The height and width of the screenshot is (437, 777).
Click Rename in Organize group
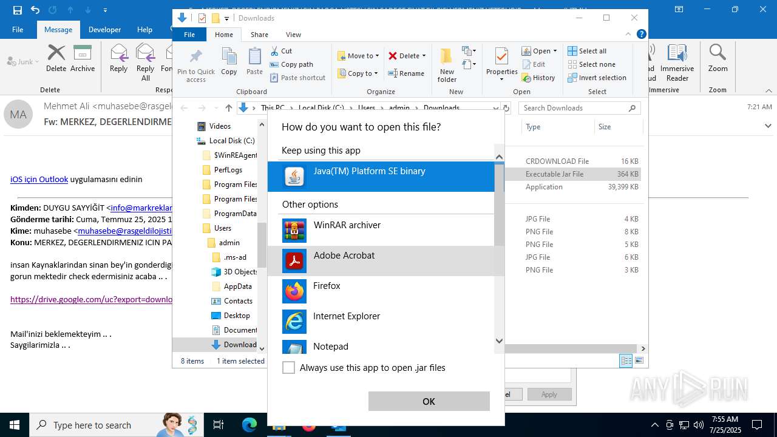407,73
